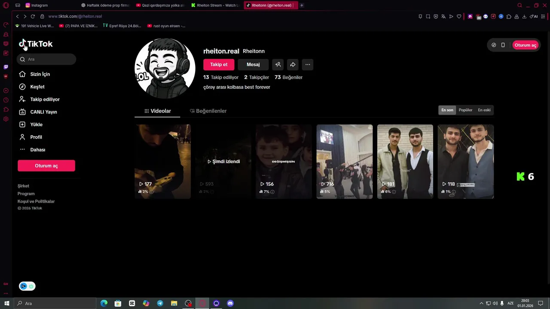Open Şimdi izlendi video thumbnail
Viewport: 550px width, 309px height.
(x=223, y=161)
